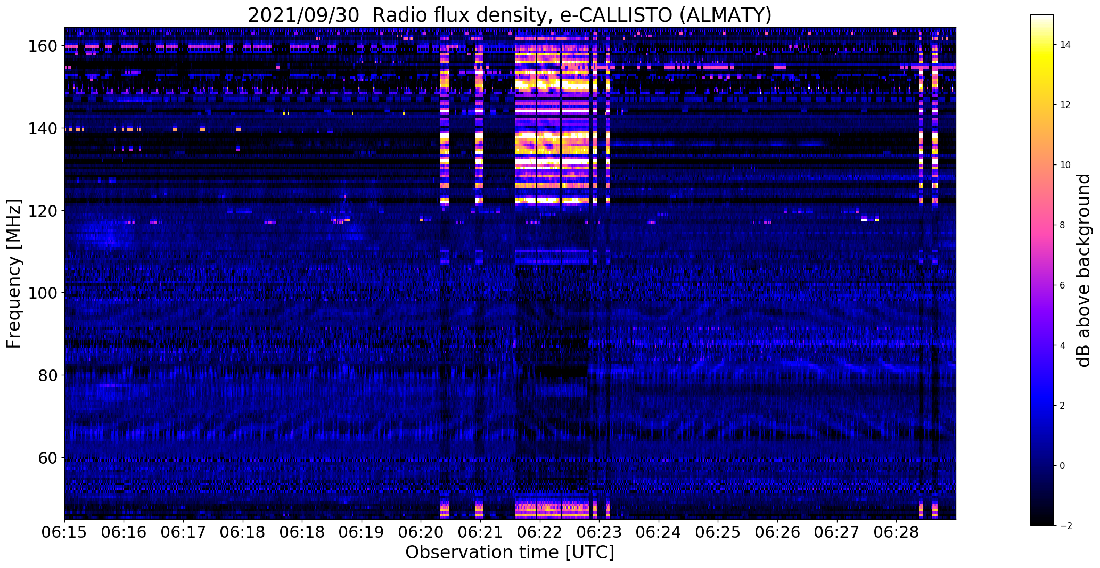This screenshot has width=1100, height=568.
Task: Click the 'dB above background' colorbar label
Action: coord(1084,270)
